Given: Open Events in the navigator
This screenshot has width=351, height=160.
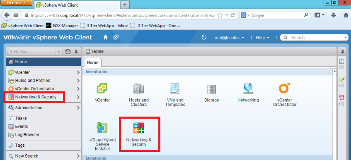Looking at the screenshot, I should click(x=44, y=127).
